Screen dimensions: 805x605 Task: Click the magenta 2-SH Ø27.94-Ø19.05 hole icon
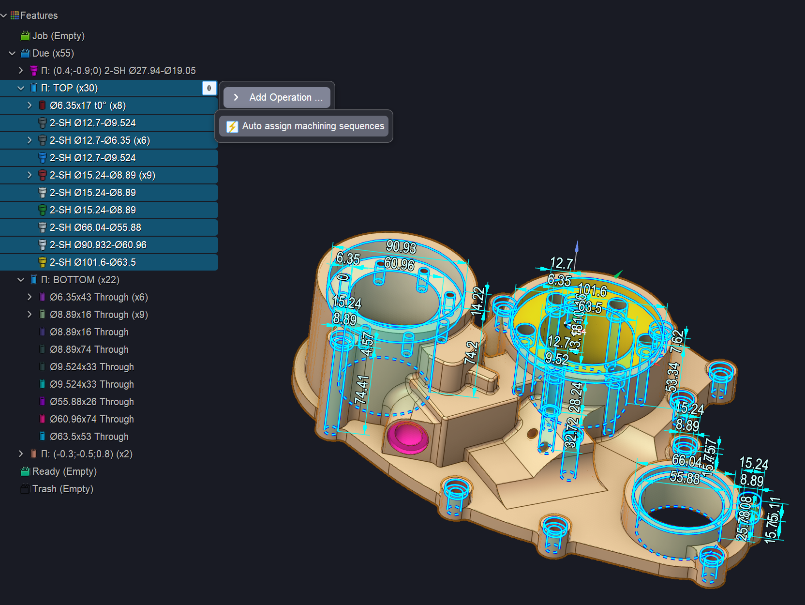(x=34, y=71)
